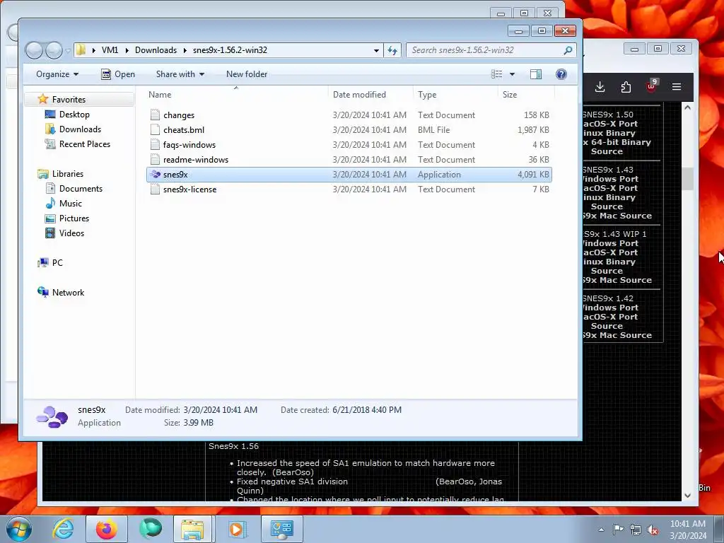Select PC in navigation pane

(x=57, y=263)
